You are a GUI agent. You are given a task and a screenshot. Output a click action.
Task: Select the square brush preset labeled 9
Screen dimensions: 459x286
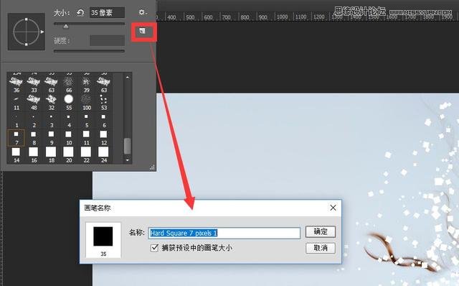tap(52, 137)
